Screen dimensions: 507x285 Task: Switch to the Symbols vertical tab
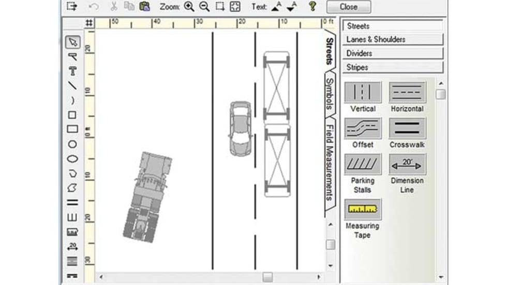click(330, 94)
